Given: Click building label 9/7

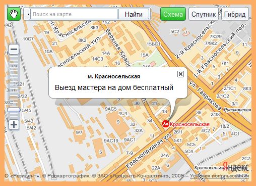Looking at the screenshot, I should pyautogui.click(x=79, y=132).
